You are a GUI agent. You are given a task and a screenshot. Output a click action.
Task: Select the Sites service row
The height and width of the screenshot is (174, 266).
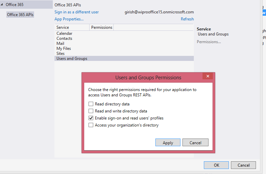click(x=124, y=54)
